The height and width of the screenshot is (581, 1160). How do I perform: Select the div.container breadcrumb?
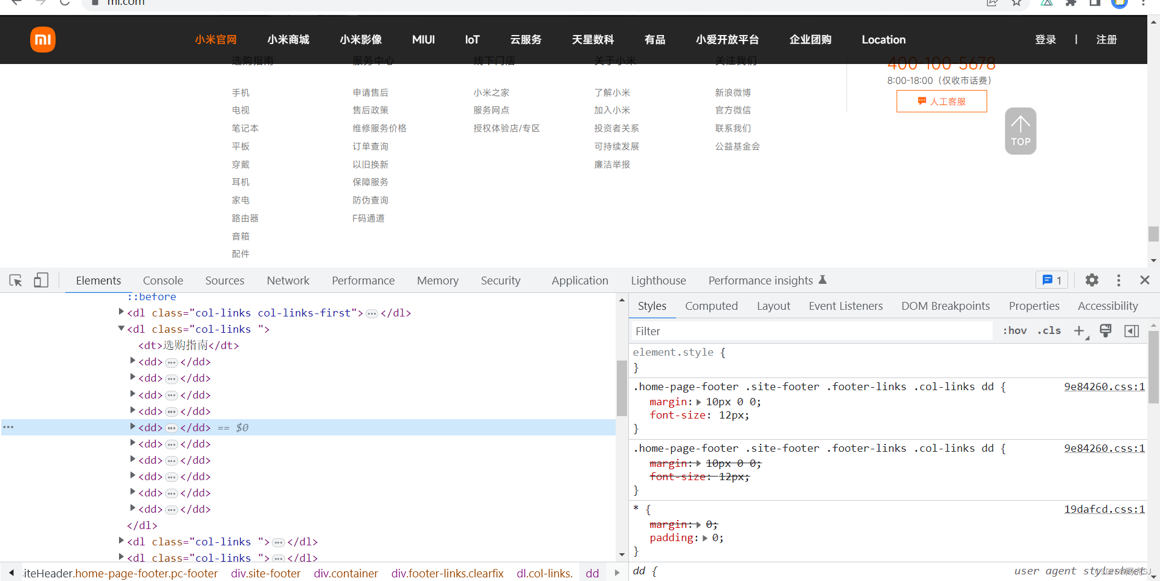[x=346, y=573]
